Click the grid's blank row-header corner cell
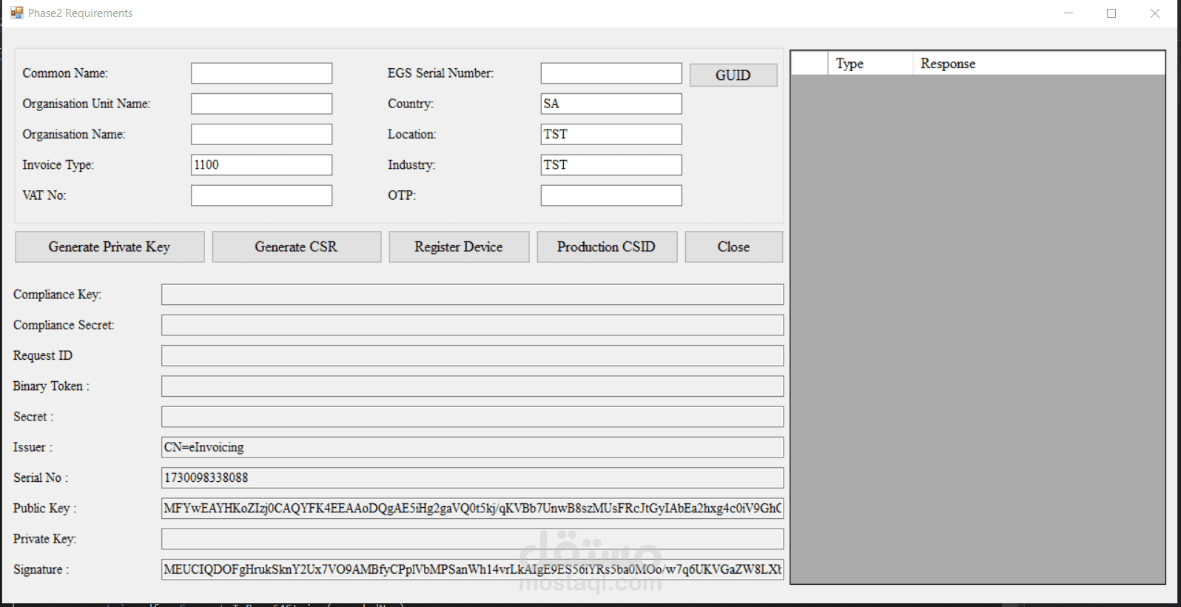This screenshot has width=1181, height=607. coord(810,64)
